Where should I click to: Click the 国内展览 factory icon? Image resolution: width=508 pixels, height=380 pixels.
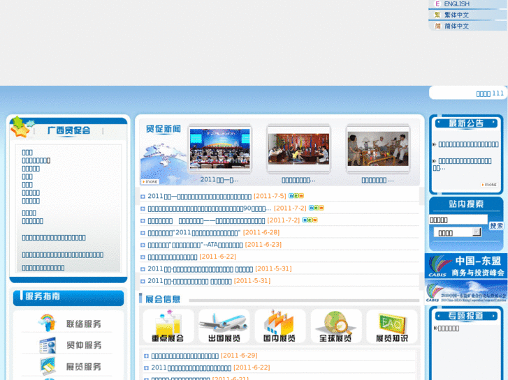[x=280, y=326]
